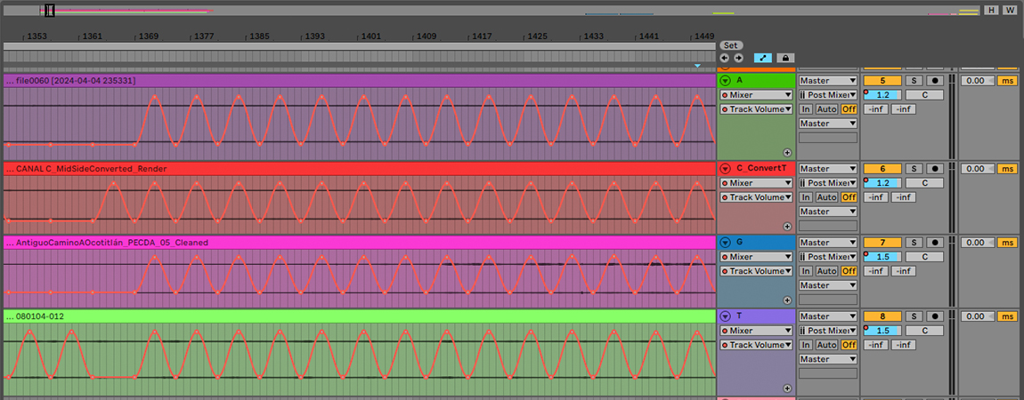Click the H view toggle button
The height and width of the screenshot is (400, 1024).
click(x=991, y=11)
